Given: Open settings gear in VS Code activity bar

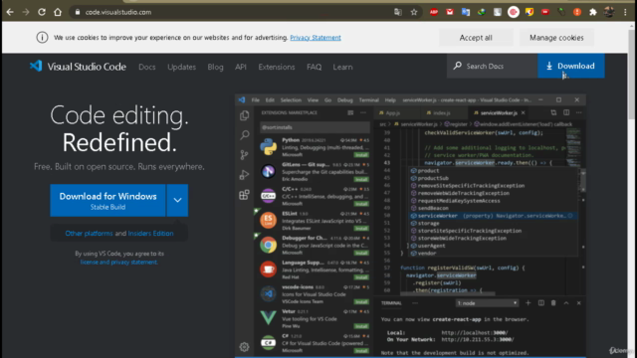Looking at the screenshot, I should [244, 347].
